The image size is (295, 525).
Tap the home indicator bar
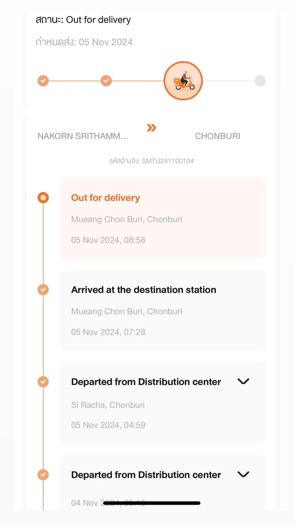click(152, 503)
